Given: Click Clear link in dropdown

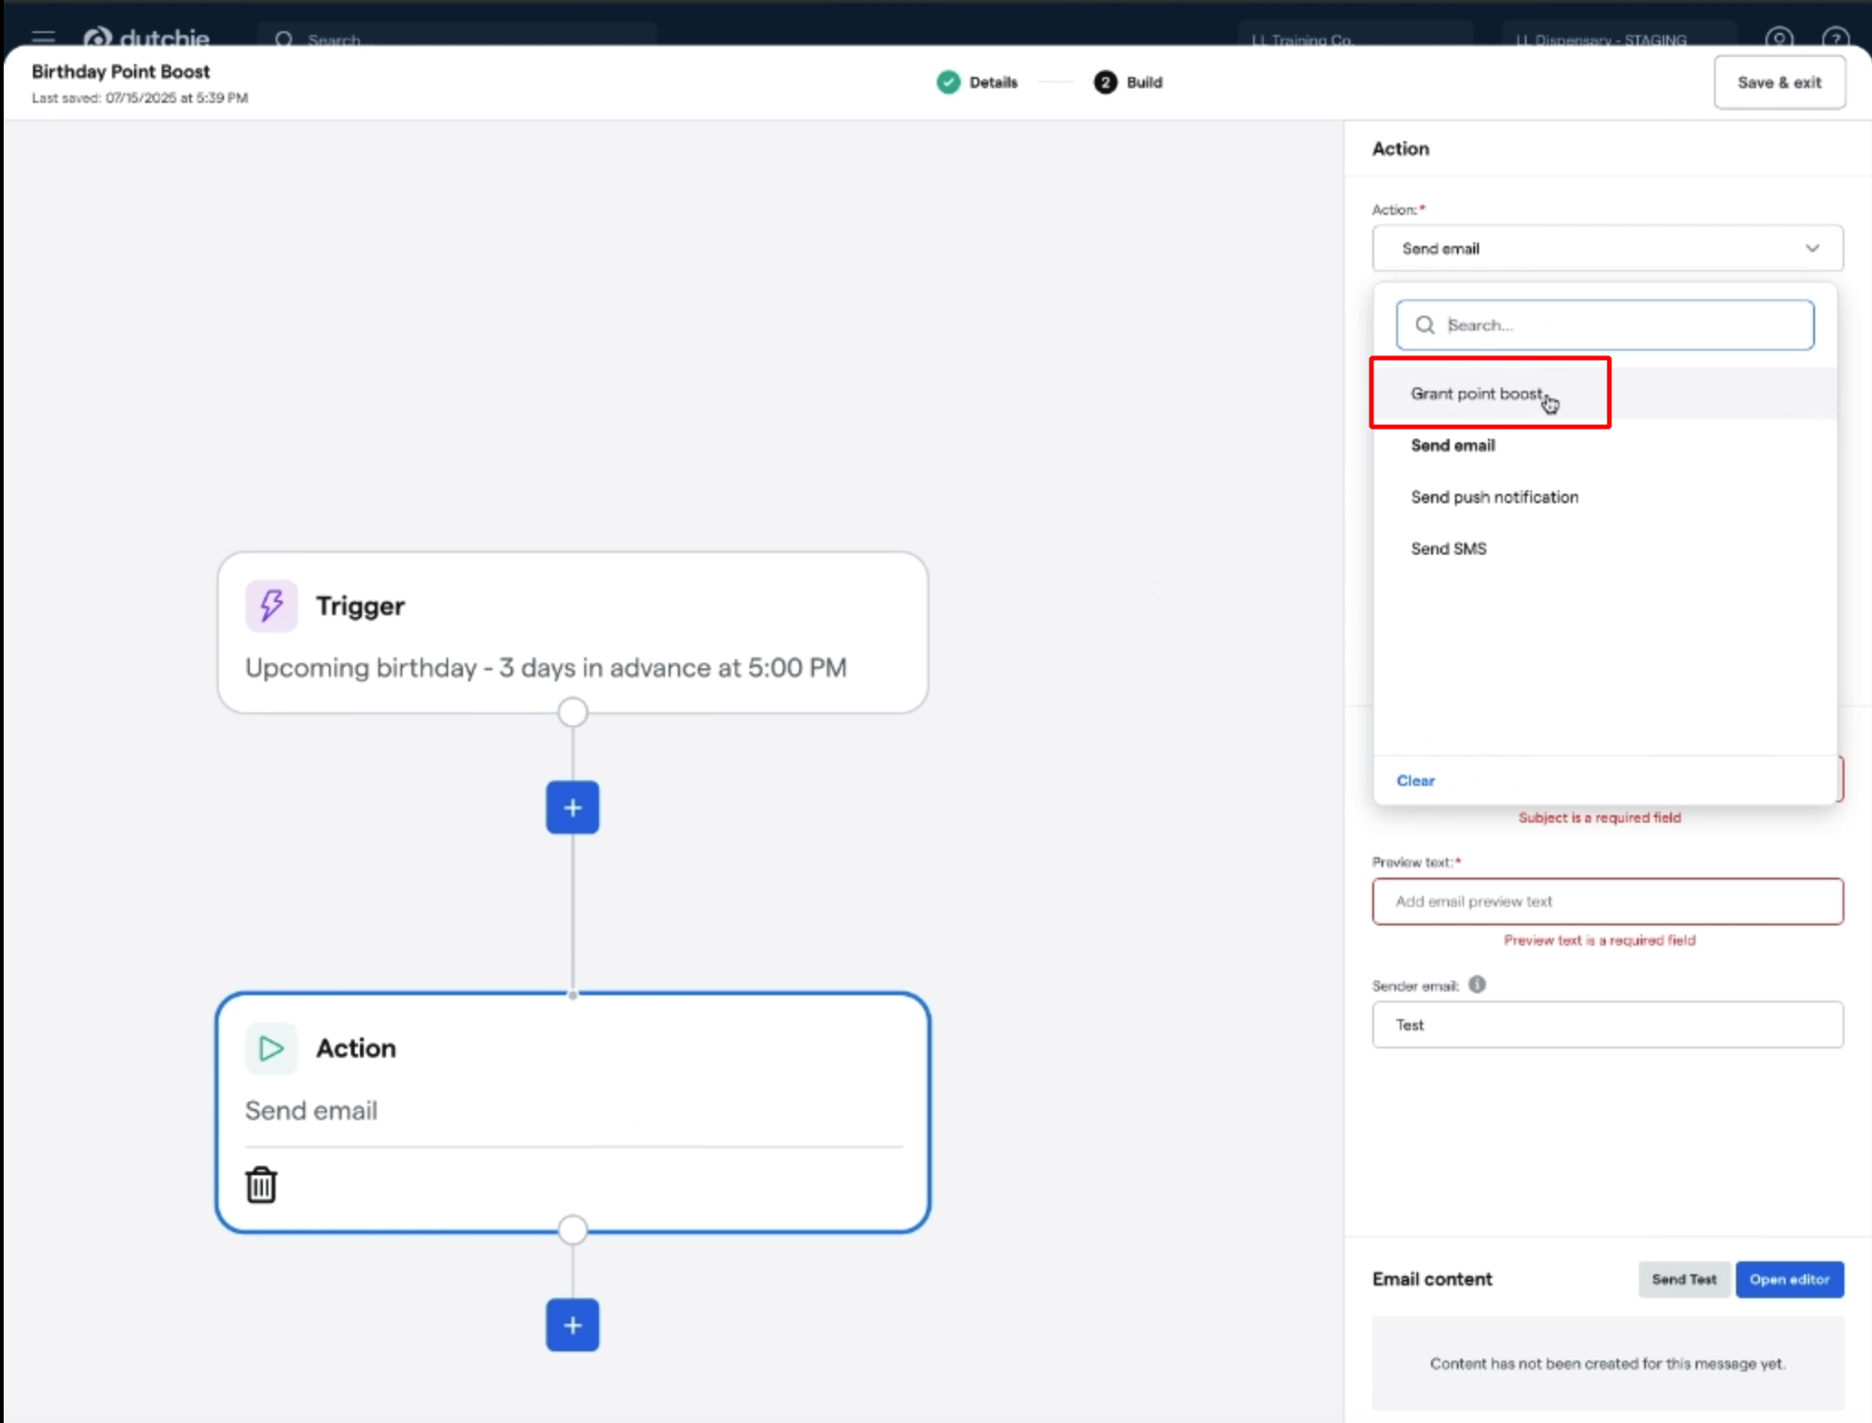Looking at the screenshot, I should click(1415, 780).
